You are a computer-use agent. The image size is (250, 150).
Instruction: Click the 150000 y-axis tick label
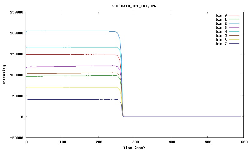(x=17, y=54)
